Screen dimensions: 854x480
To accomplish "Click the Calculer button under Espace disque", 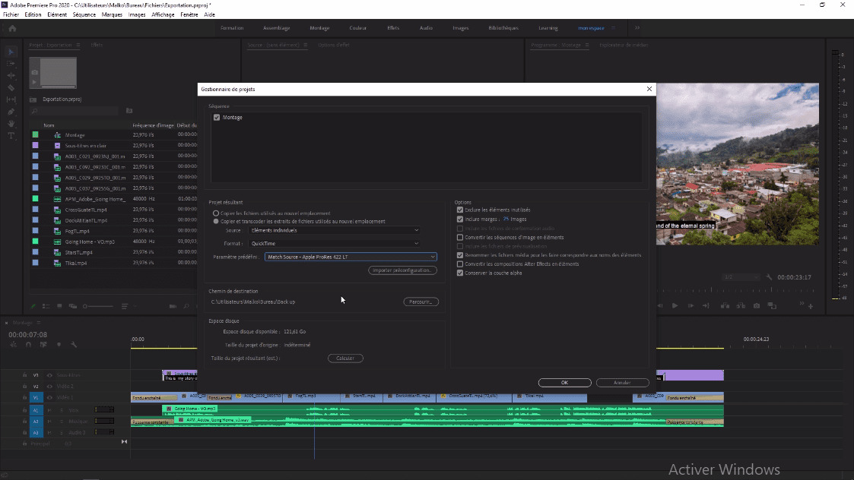I will point(345,358).
